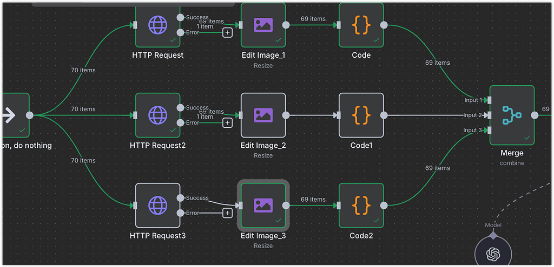This screenshot has width=554, height=267.
Task: Click '69 items' label on Code2 to Merge line
Action: click(x=437, y=168)
